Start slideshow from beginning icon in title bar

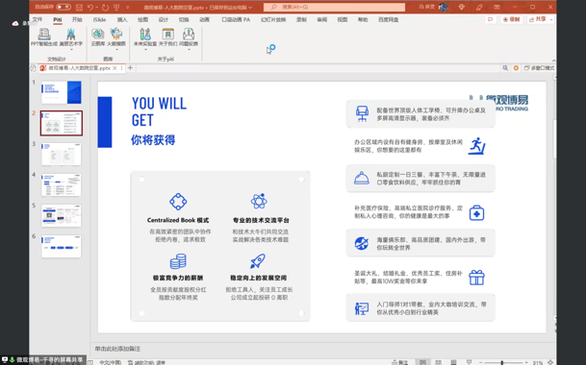point(116,7)
